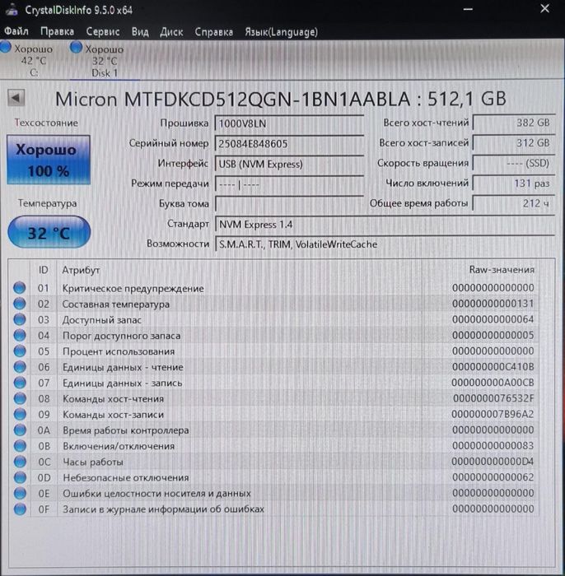
Task: Select the Составная температура row
Action: click(274, 304)
